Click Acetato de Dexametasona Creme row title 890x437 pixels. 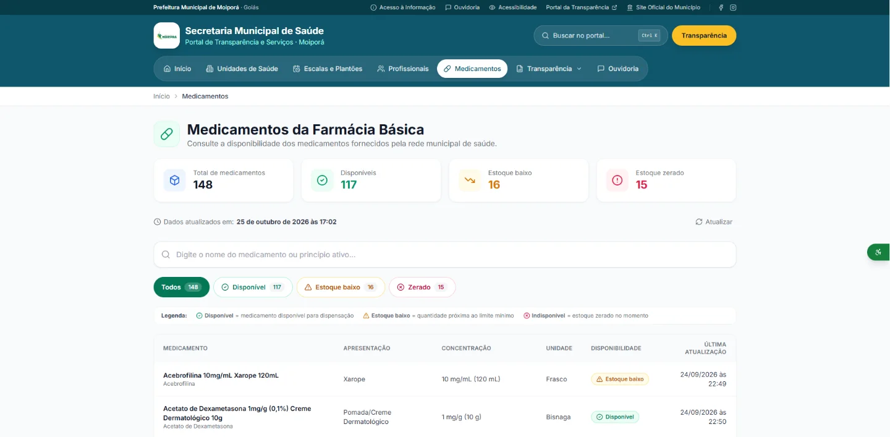pyautogui.click(x=237, y=414)
